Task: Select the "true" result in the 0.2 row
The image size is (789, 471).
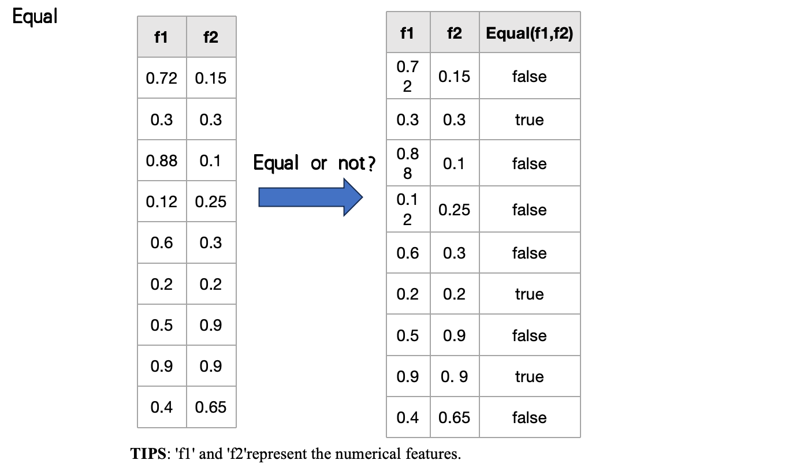Action: coord(529,294)
